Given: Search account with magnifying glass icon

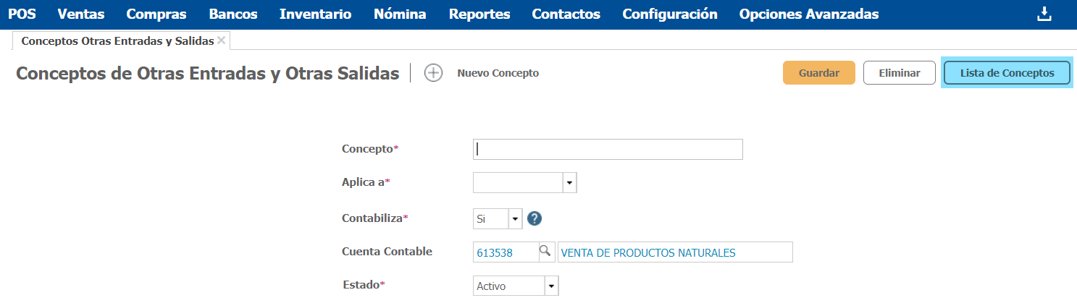Looking at the screenshot, I should pyautogui.click(x=545, y=252).
